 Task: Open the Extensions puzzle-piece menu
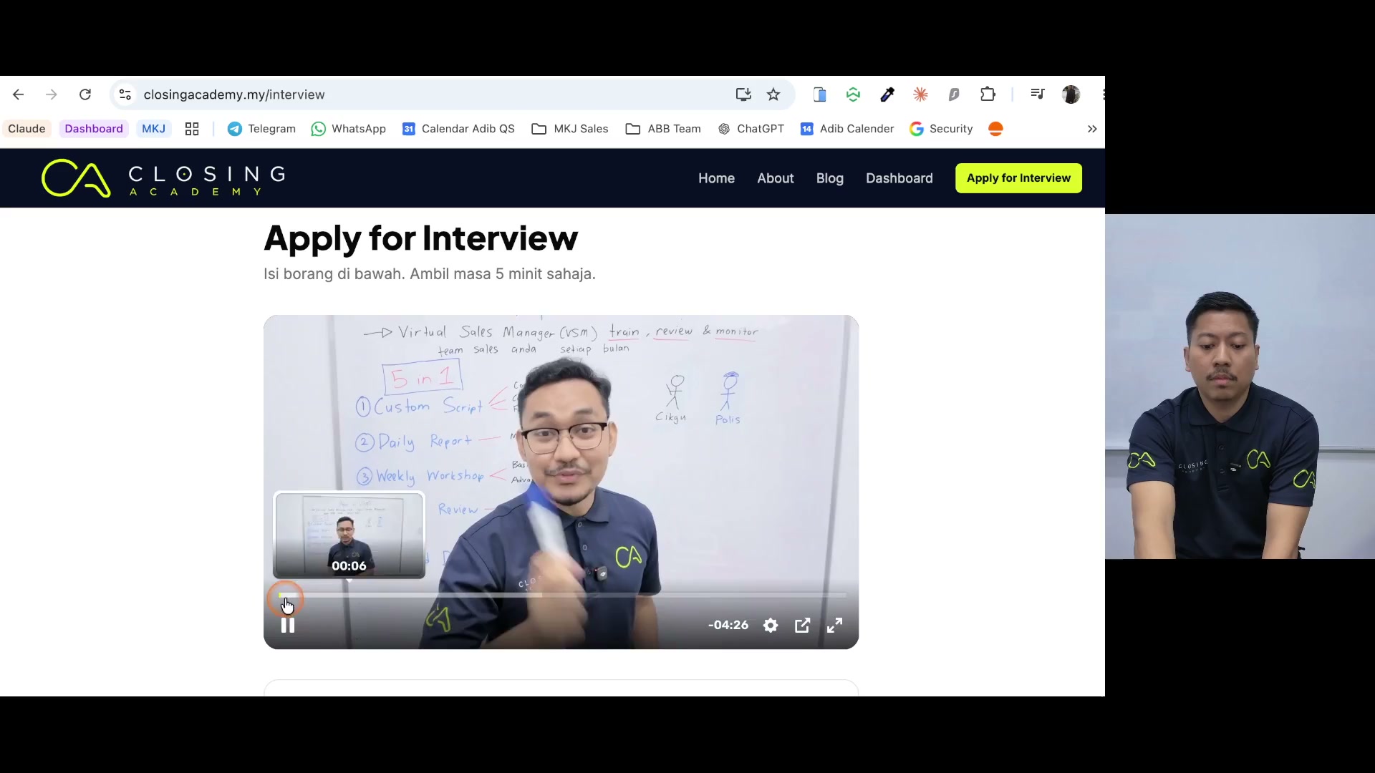(x=988, y=94)
